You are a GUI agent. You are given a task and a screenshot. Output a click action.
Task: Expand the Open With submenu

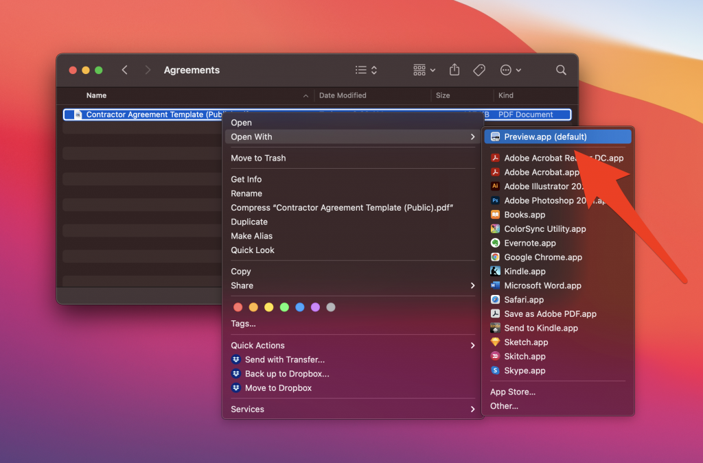coord(353,137)
